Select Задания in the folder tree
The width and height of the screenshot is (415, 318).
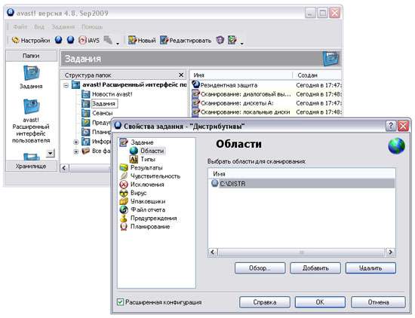coord(100,104)
